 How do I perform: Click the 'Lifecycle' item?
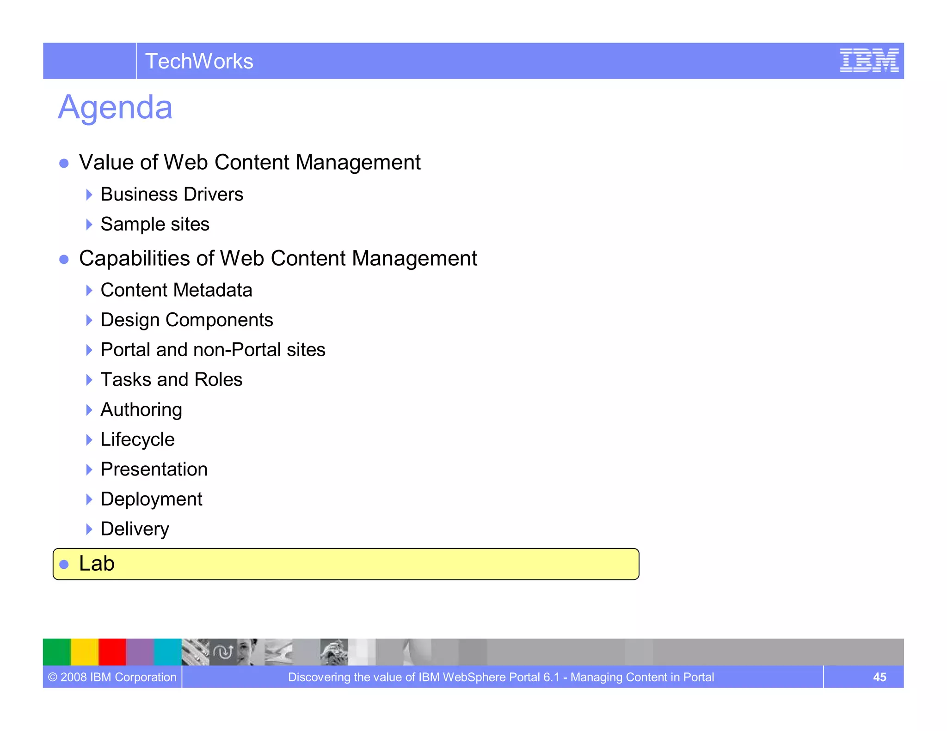click(x=138, y=440)
